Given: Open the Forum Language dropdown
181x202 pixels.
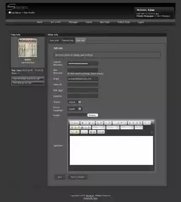Looking at the screenshot, I should coord(75,109).
